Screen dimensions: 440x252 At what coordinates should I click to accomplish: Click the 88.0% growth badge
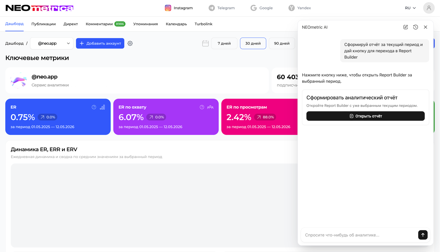tap(265, 117)
